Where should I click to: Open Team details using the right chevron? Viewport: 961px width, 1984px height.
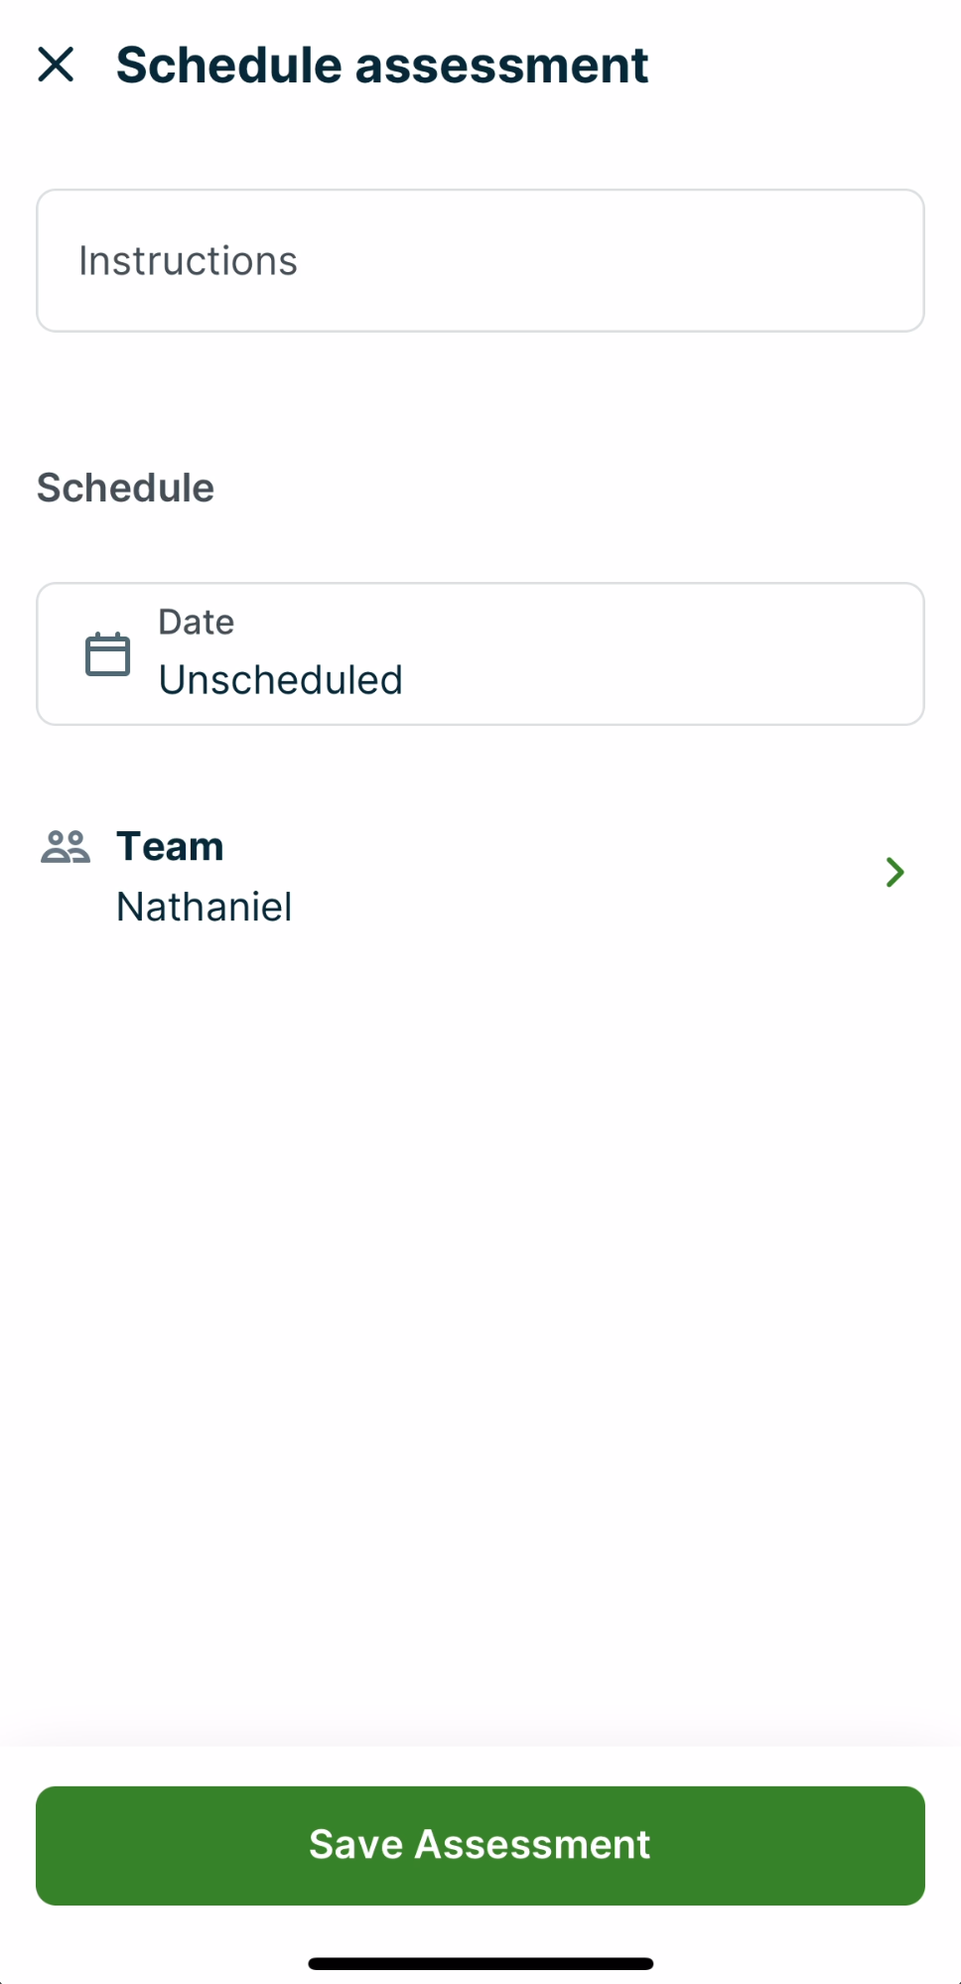(x=894, y=872)
